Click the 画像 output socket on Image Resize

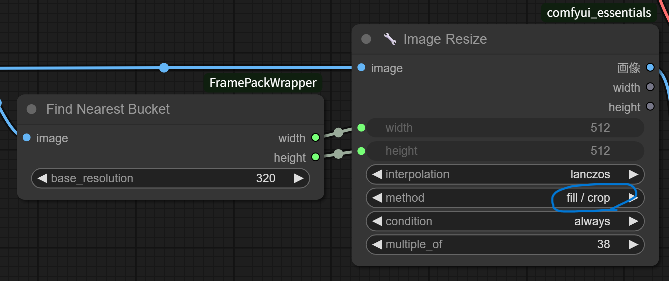point(650,67)
